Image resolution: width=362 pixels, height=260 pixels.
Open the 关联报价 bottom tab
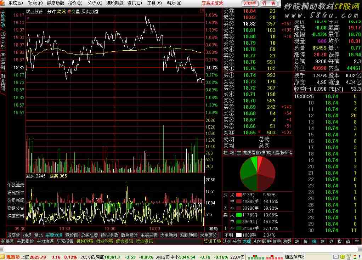point(26,241)
